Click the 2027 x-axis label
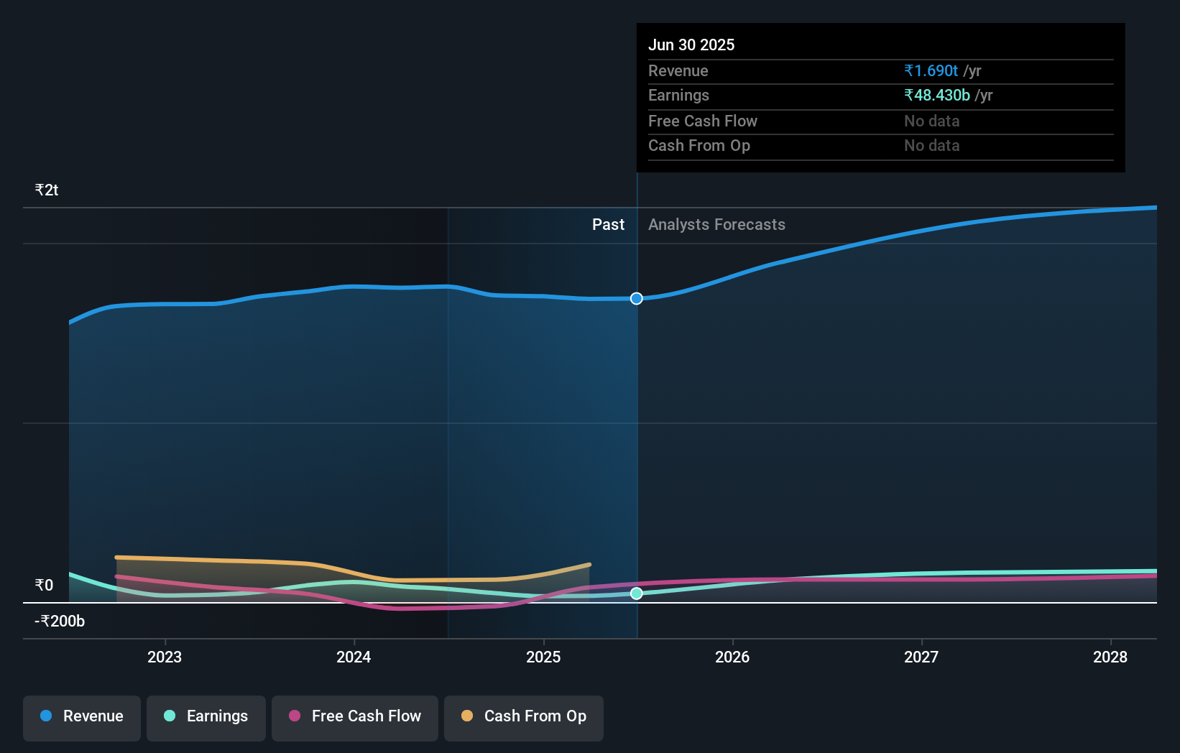The image size is (1180, 753). point(921,657)
